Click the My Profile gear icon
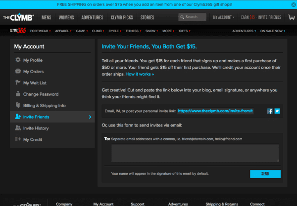Screen dimensions: 297x206 18,60
